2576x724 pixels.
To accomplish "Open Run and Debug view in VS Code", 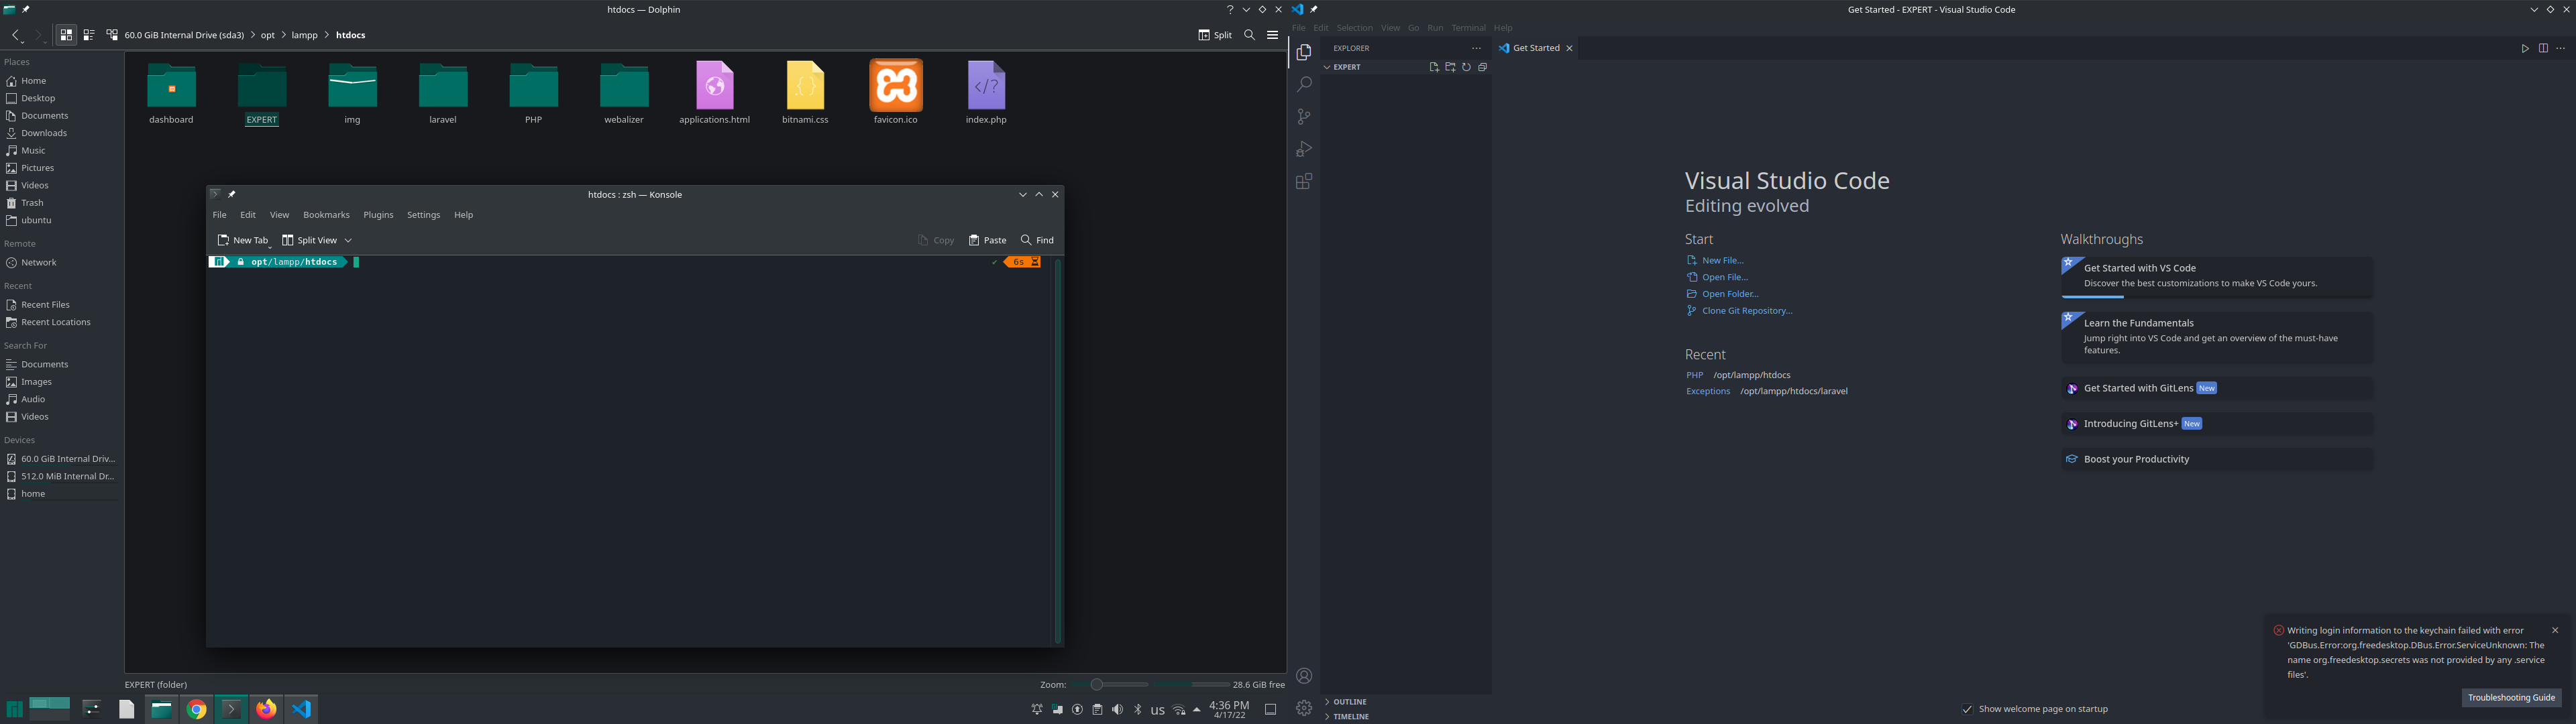I will click(1304, 149).
